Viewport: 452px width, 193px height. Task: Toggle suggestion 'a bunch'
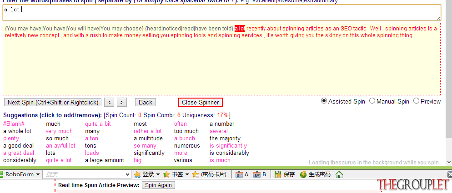pyautogui.click(x=185, y=138)
